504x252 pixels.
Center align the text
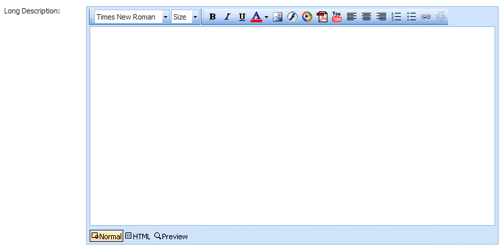click(x=367, y=17)
